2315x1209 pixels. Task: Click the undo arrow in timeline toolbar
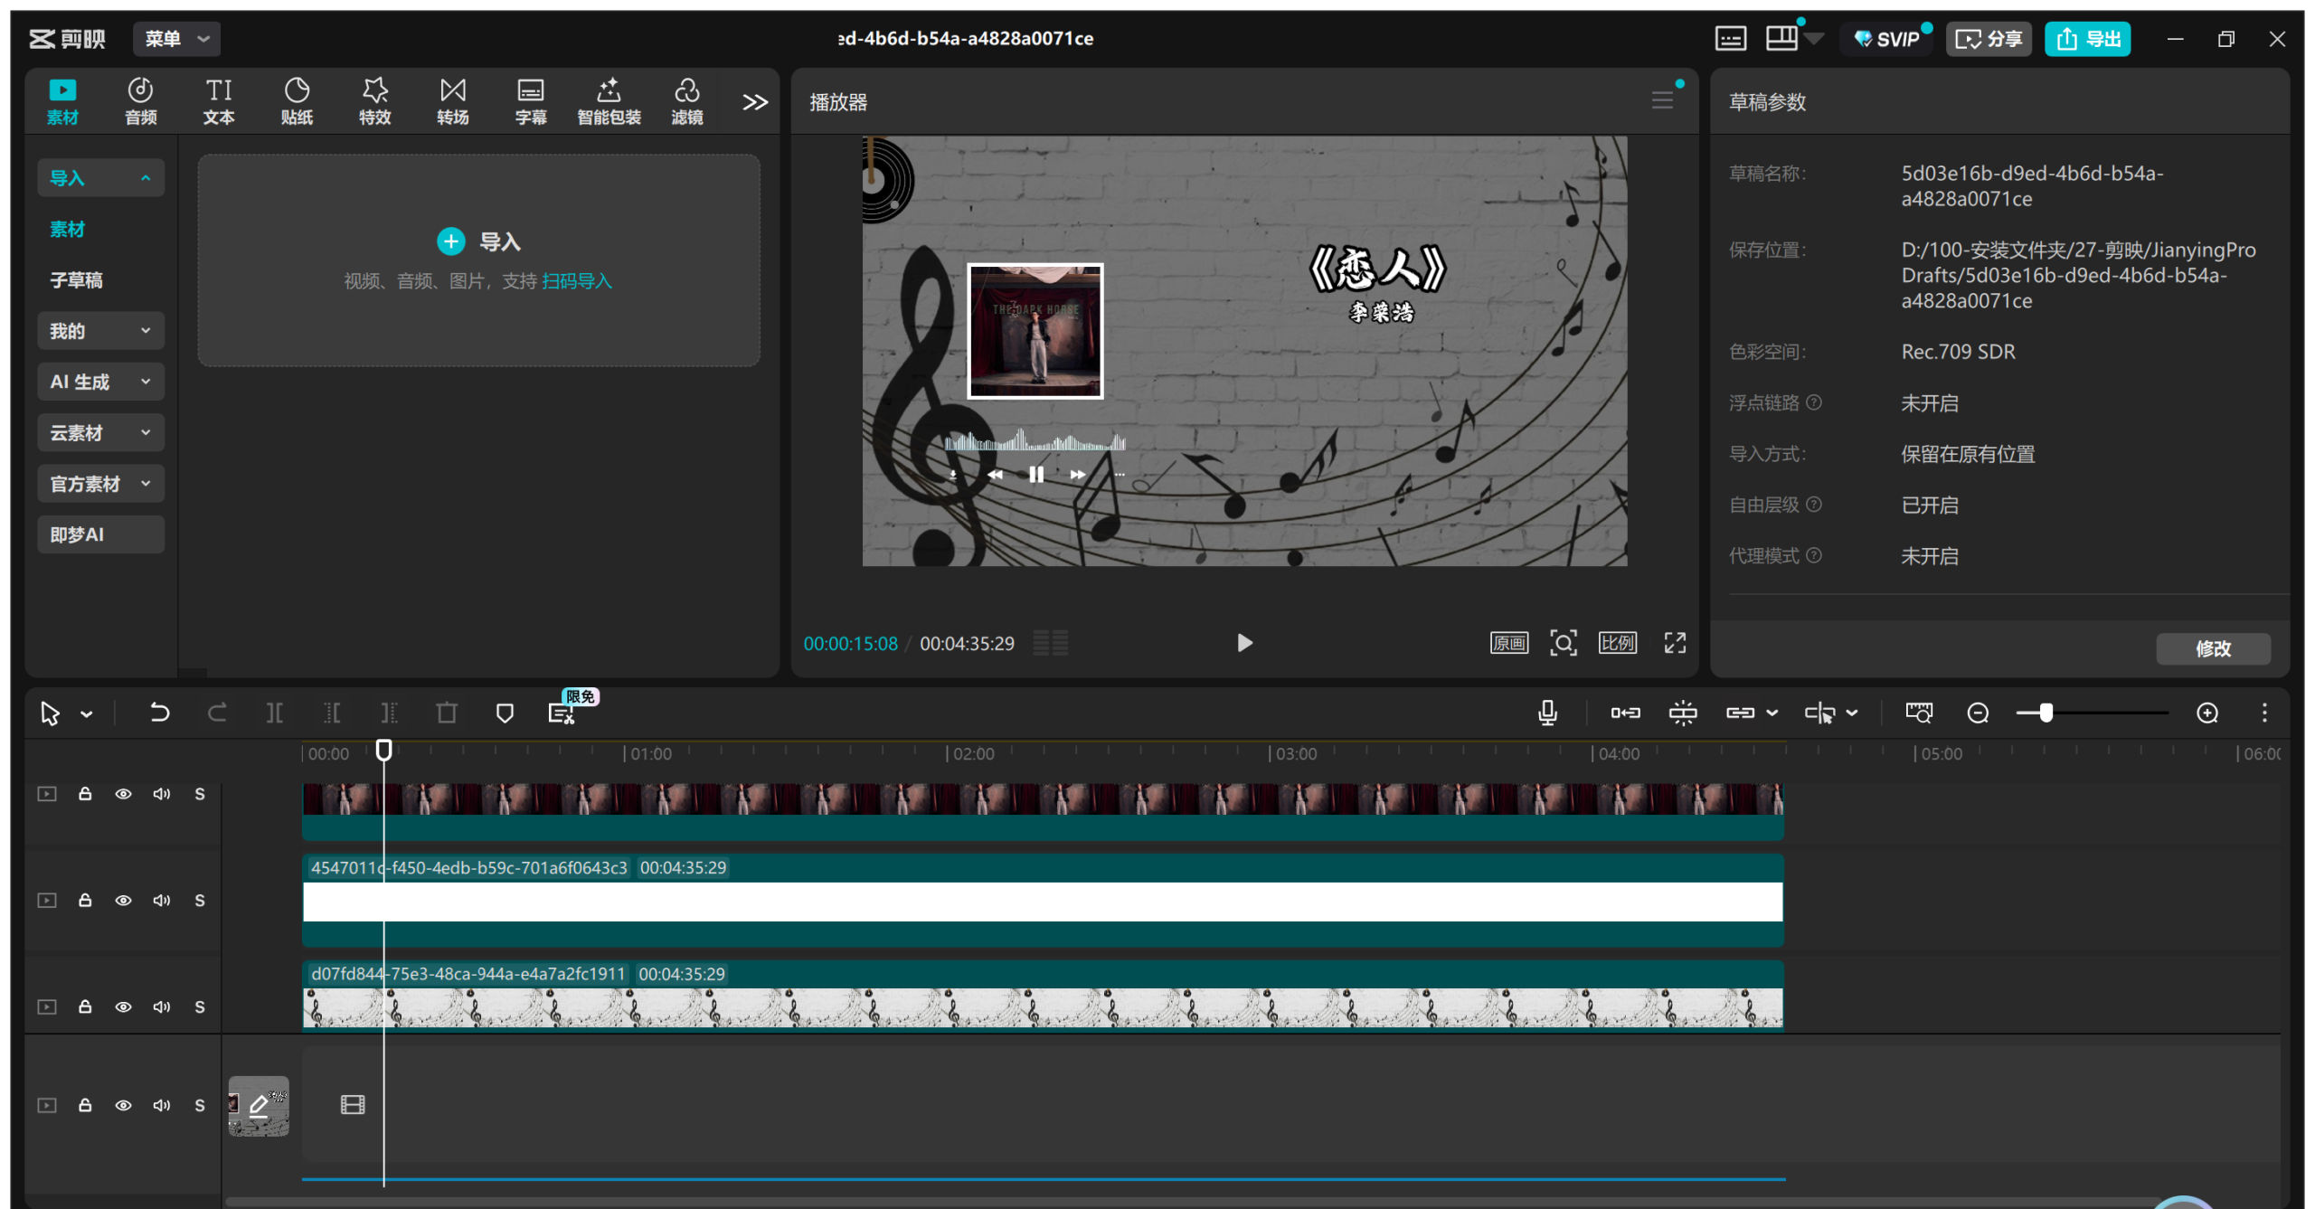pos(159,713)
